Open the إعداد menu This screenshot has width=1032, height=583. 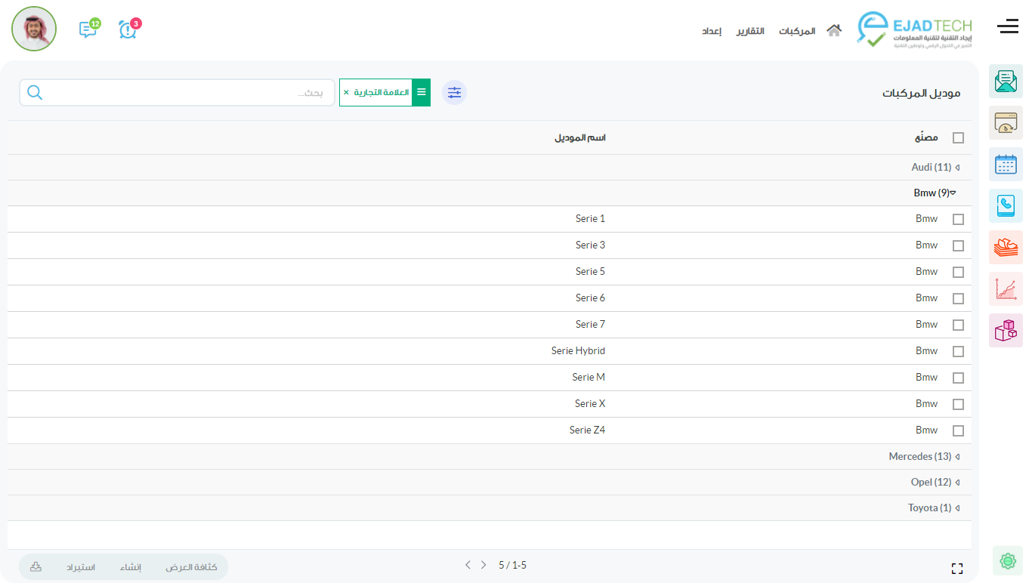(x=711, y=31)
